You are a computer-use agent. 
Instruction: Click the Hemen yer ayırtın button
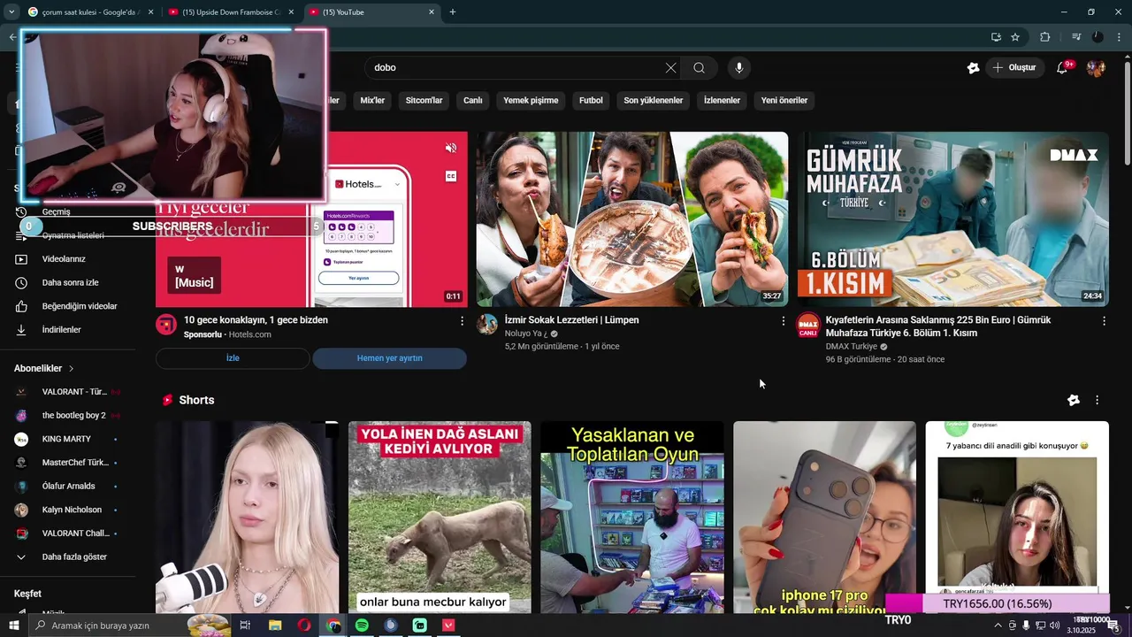[389, 358]
